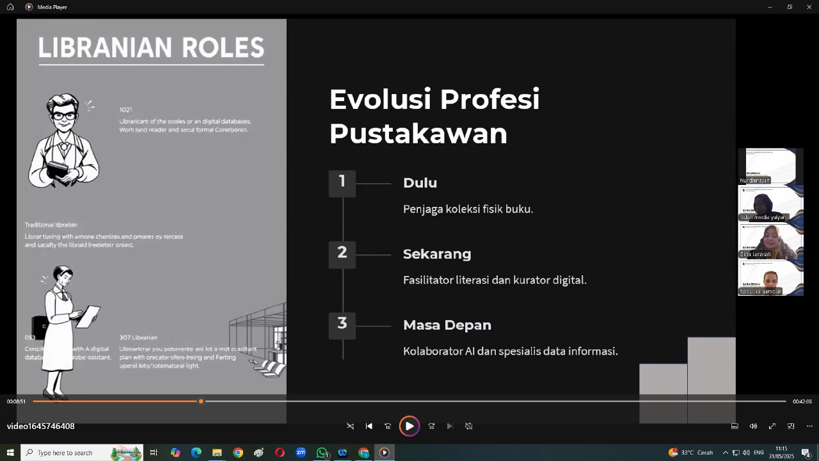Open WhatsApp from the taskbar

tap(322, 453)
